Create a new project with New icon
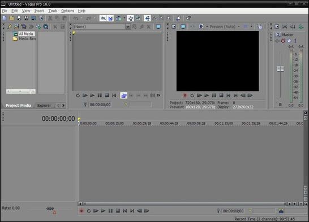This screenshot has height=222, width=309. (x=5, y=18)
